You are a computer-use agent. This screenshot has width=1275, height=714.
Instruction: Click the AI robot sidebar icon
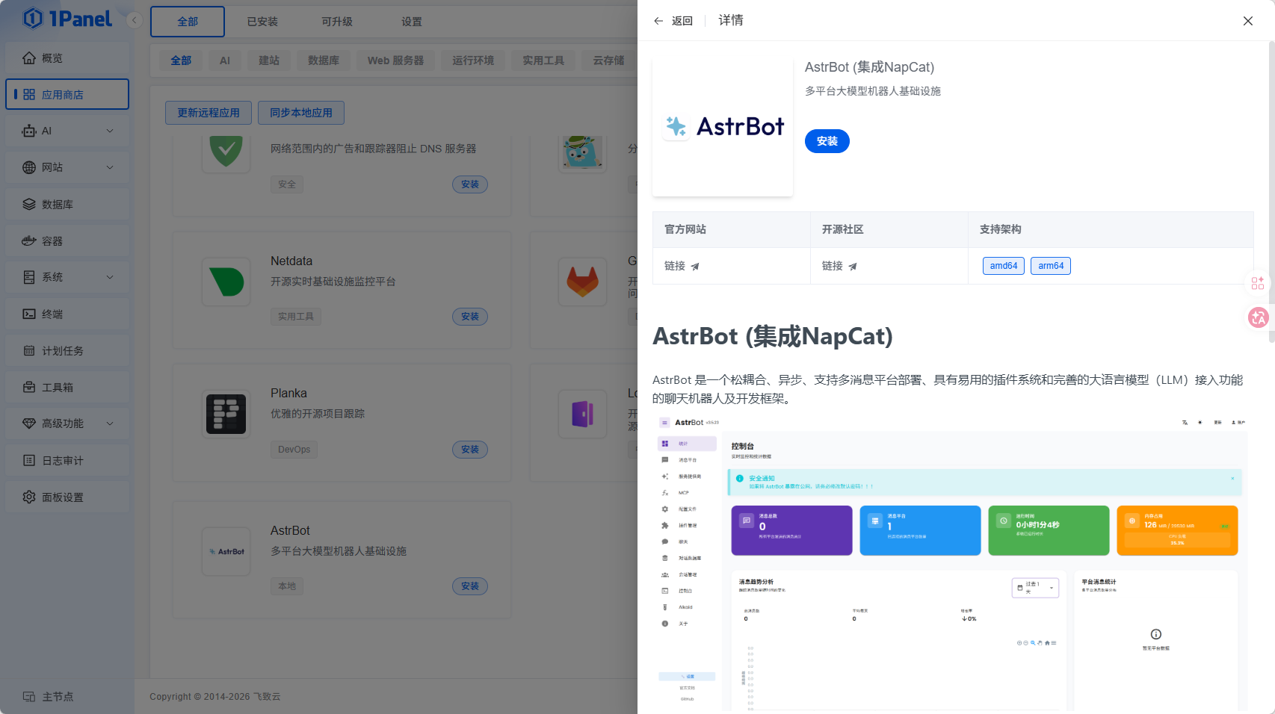pyautogui.click(x=29, y=131)
